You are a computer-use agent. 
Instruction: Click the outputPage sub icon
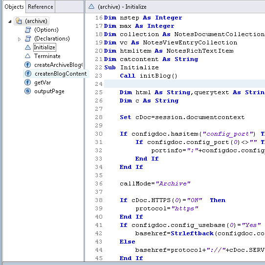27,91
